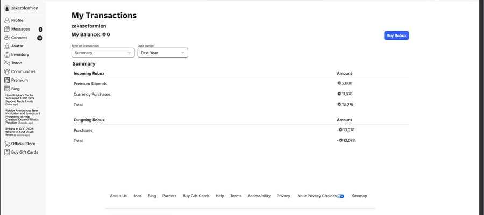The width and height of the screenshot is (484, 215).
Task: Go to Inventory in the sidebar
Action: pos(20,55)
